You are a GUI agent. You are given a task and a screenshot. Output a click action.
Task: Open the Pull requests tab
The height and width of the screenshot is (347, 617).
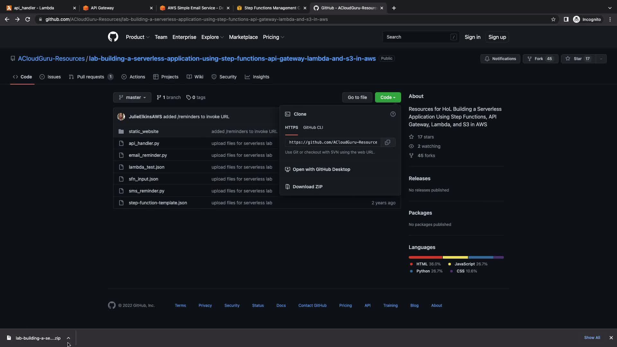coord(91,77)
